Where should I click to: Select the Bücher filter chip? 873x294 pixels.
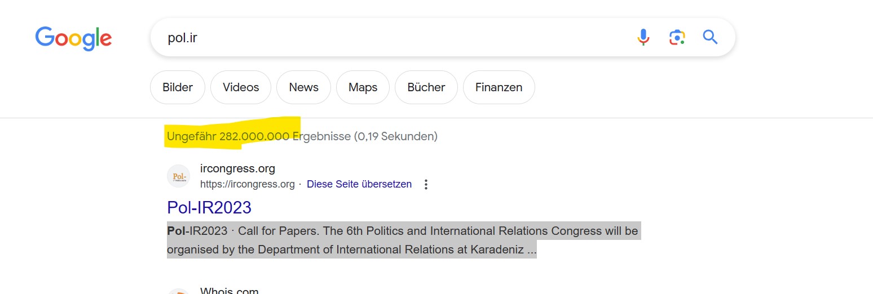[426, 87]
